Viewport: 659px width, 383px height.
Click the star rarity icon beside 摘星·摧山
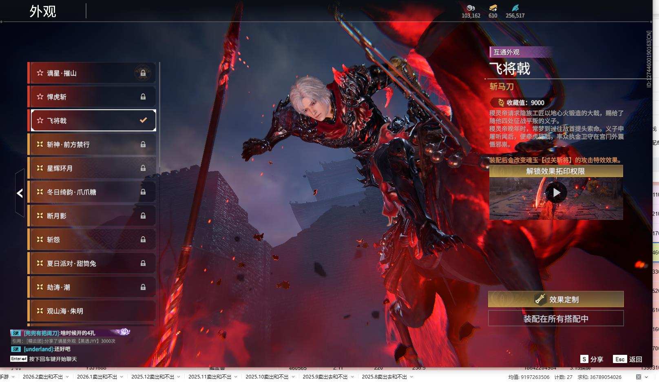(x=40, y=73)
